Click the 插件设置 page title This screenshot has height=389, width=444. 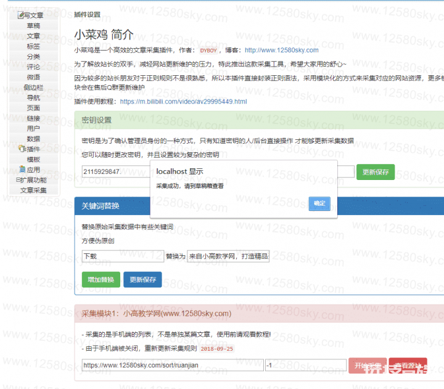click(x=87, y=14)
